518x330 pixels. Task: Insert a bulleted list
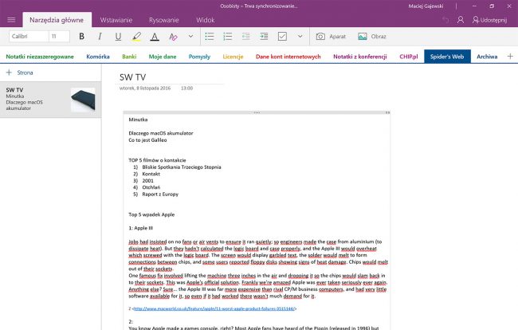pyautogui.click(x=210, y=37)
